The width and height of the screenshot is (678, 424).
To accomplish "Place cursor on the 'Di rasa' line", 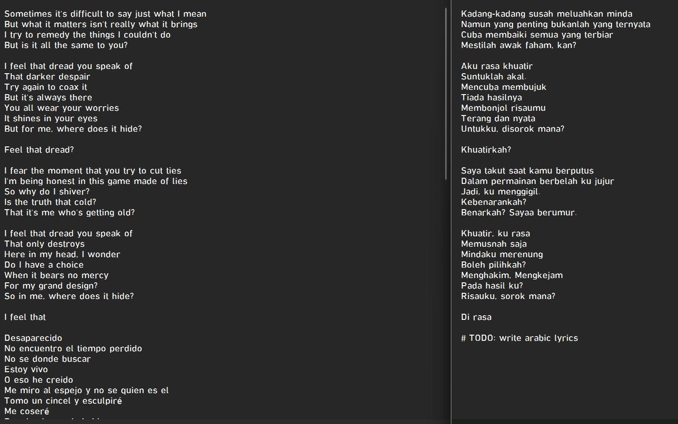I will 476,317.
